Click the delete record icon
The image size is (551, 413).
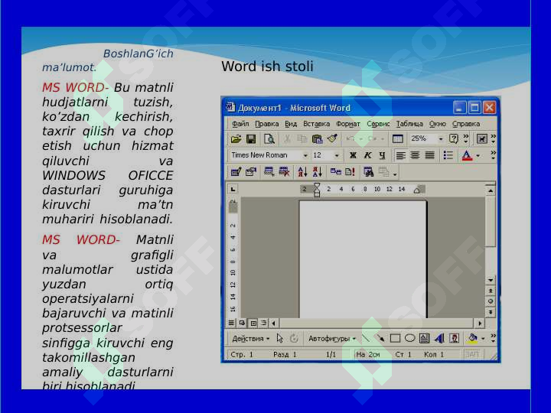coord(284,172)
